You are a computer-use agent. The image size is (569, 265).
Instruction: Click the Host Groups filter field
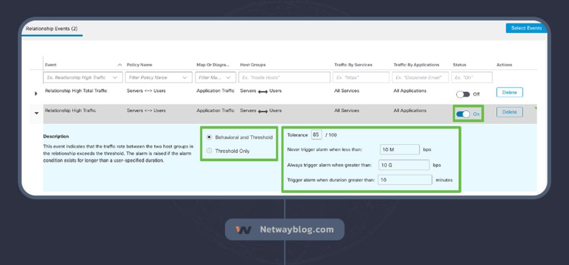point(285,78)
